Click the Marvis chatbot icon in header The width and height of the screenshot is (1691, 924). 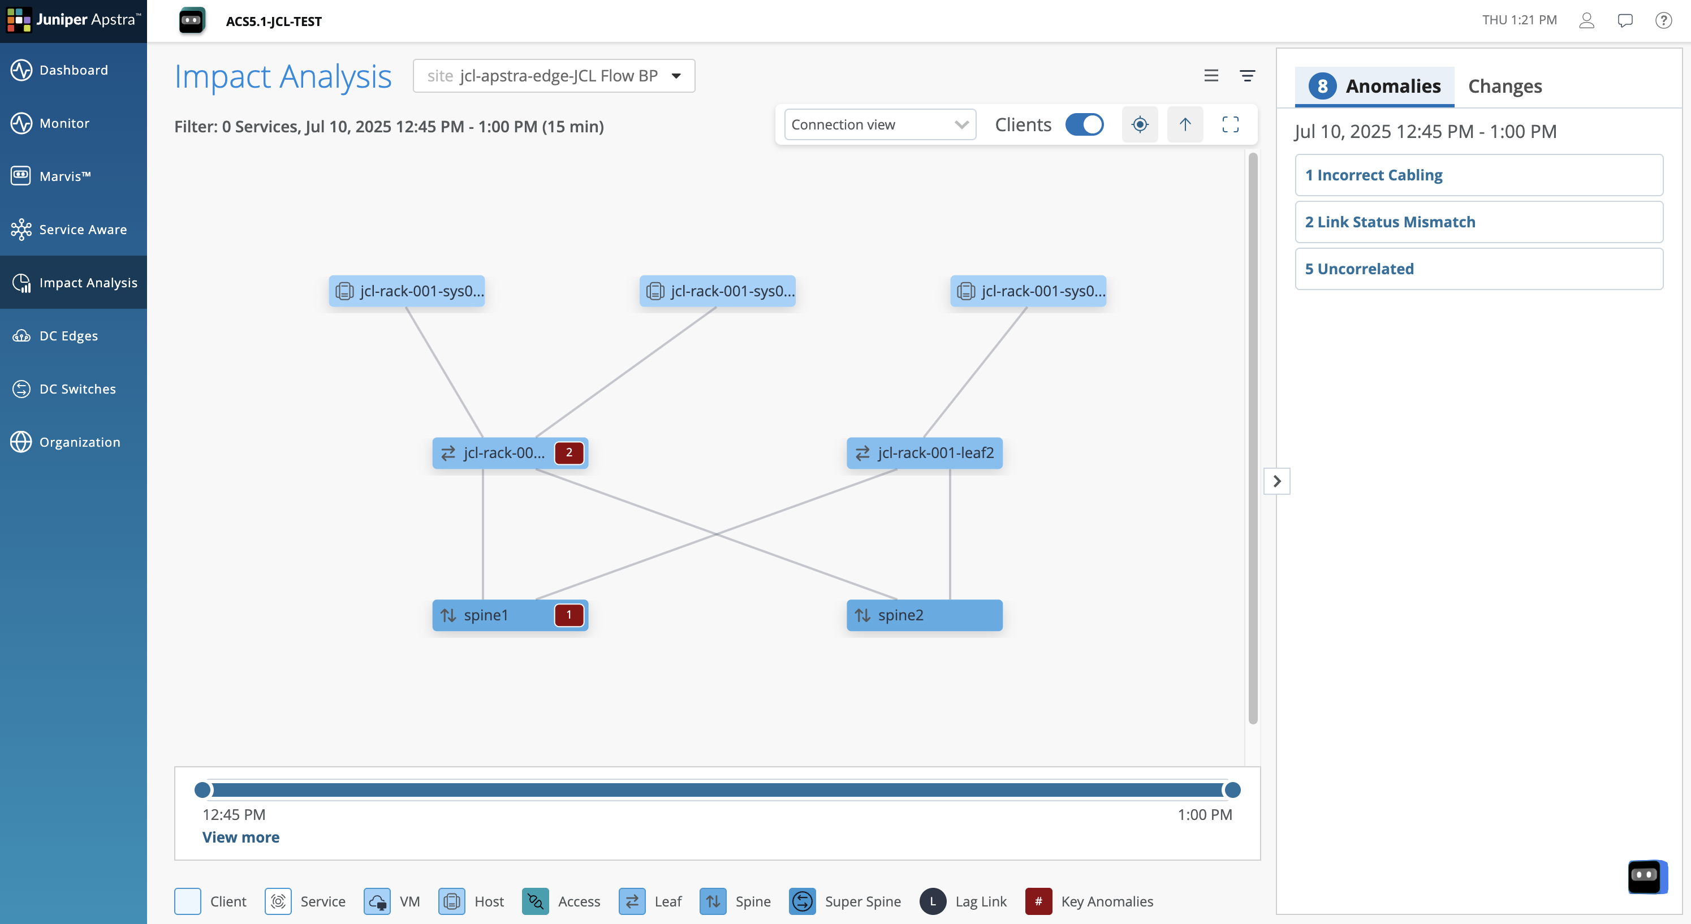(x=192, y=20)
